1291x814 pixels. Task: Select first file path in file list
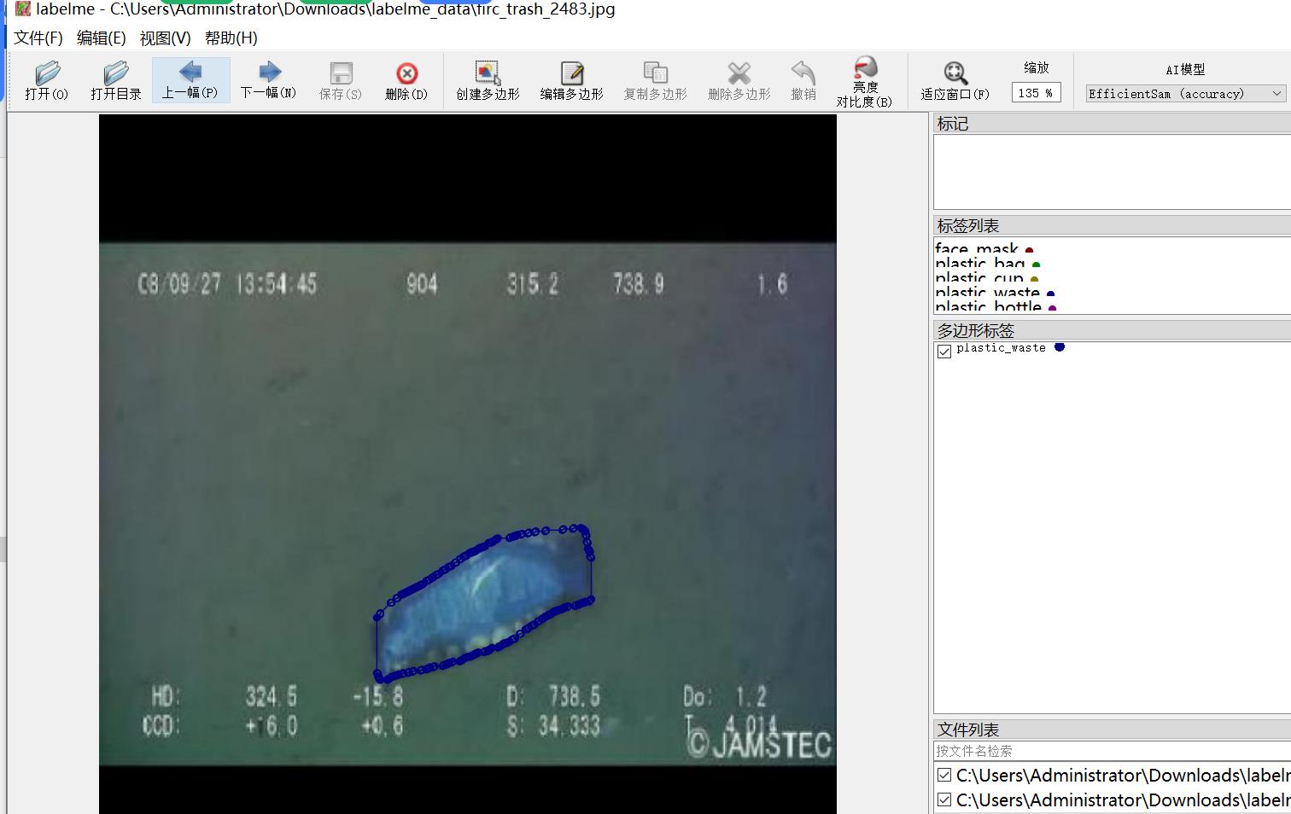pos(1123,775)
